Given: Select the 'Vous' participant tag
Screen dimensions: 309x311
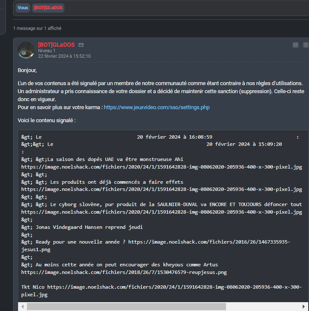Looking at the screenshot, I should coord(23,8).
